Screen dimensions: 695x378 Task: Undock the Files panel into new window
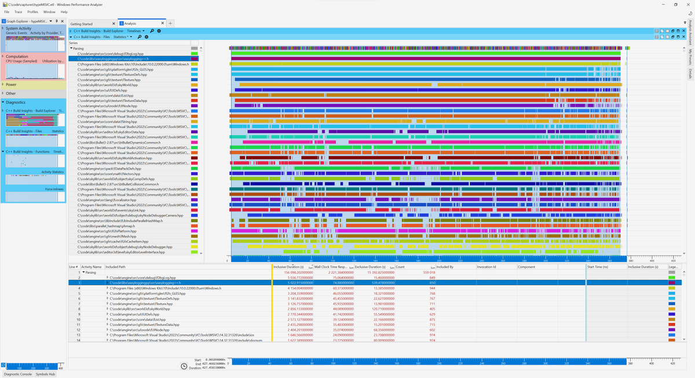(x=672, y=37)
